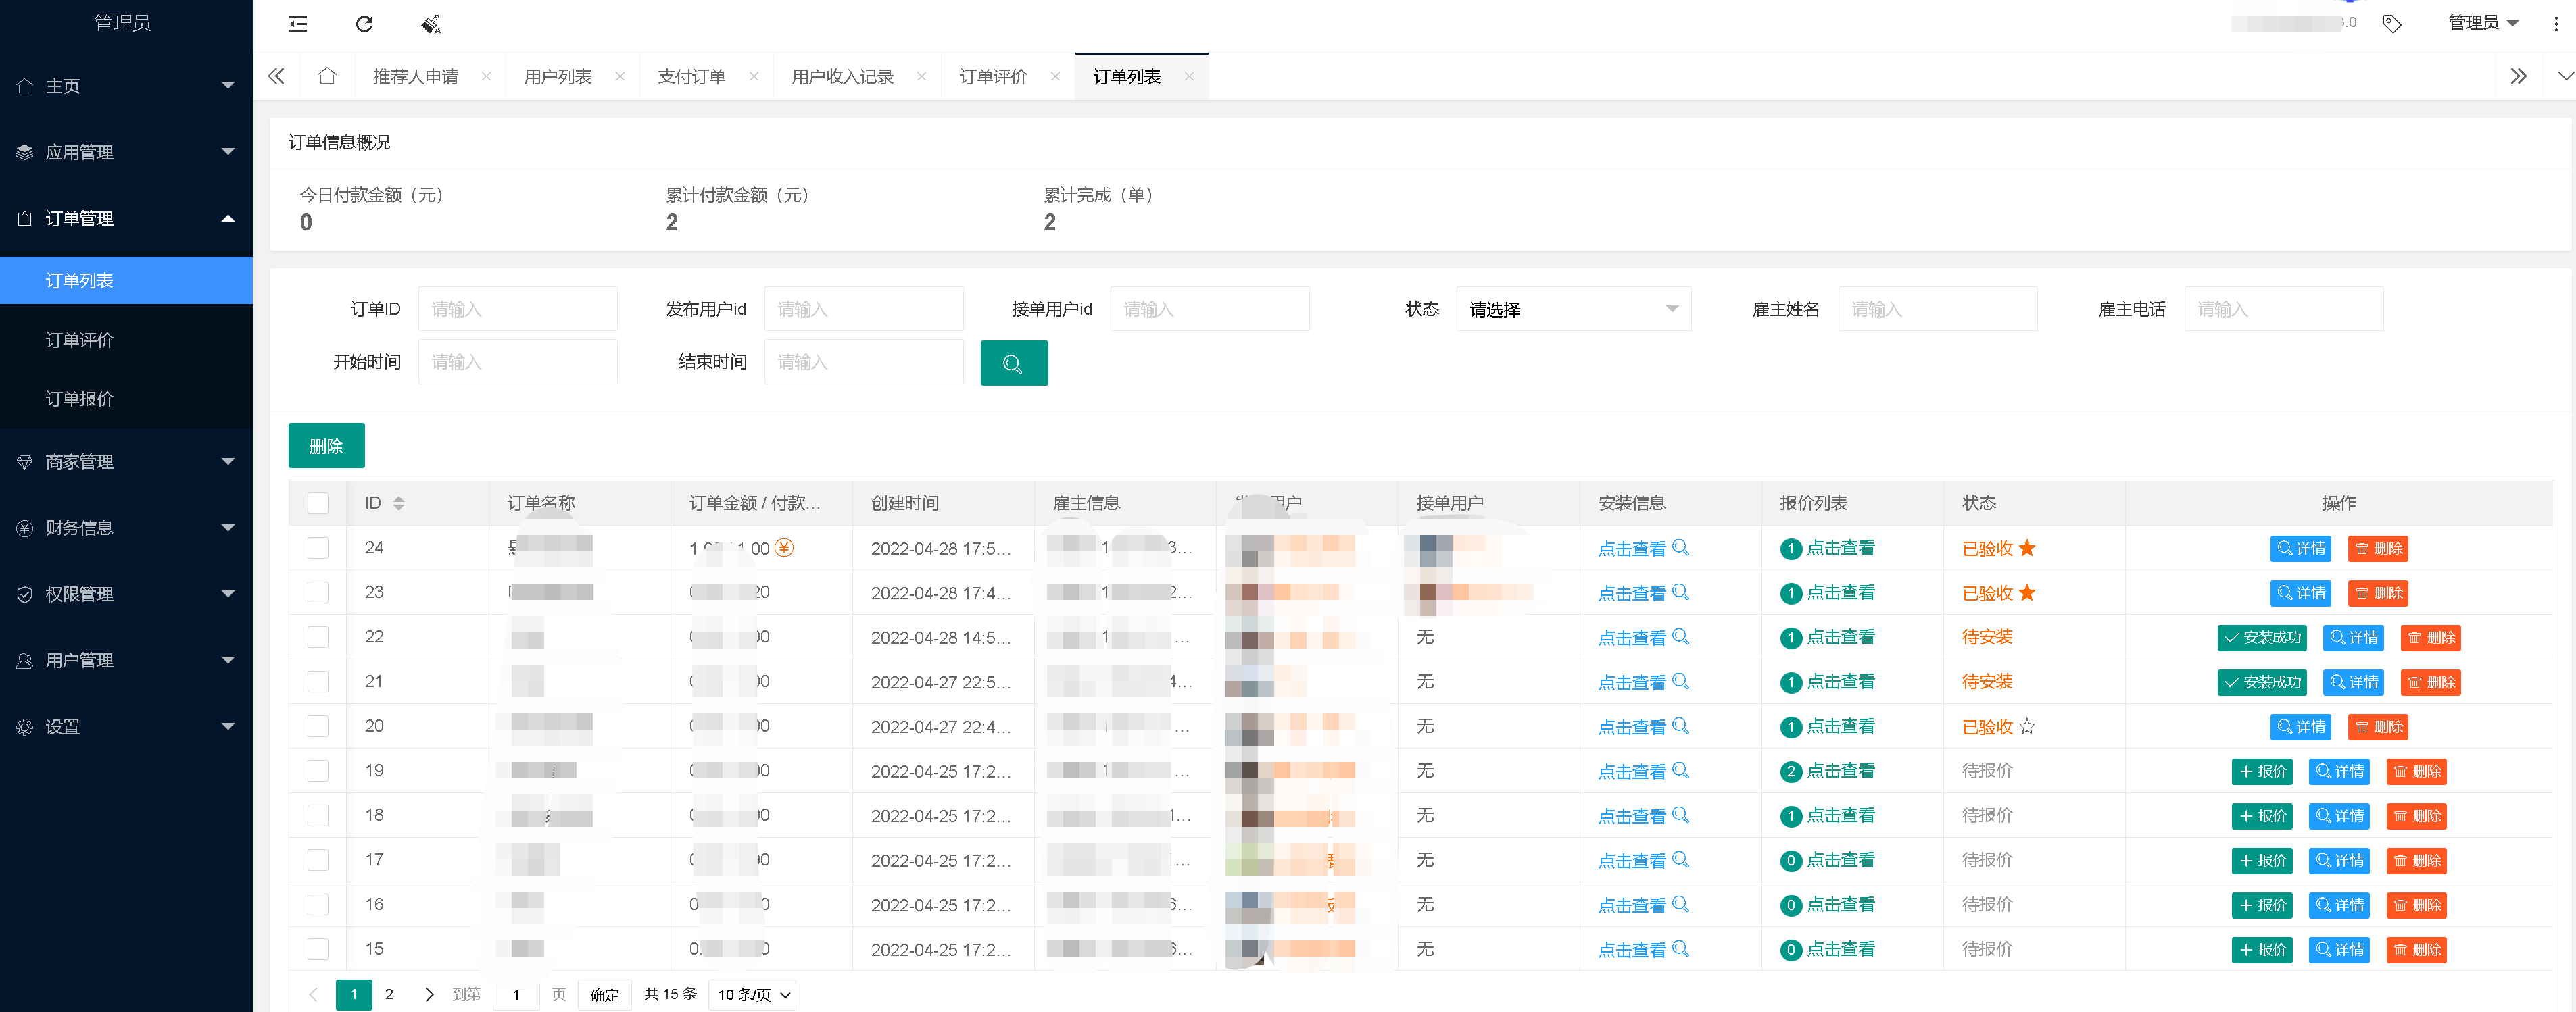Switch to the 用户列表 tab
This screenshot has width=2576, height=1012.
click(558, 77)
